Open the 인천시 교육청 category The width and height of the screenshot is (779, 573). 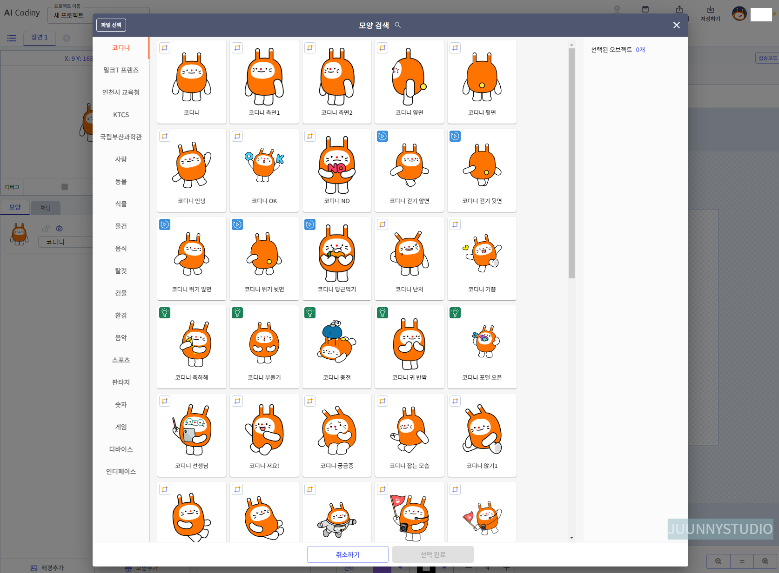point(121,92)
